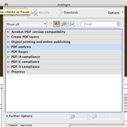Click the Analyze and fix button

(x=105, y=117)
